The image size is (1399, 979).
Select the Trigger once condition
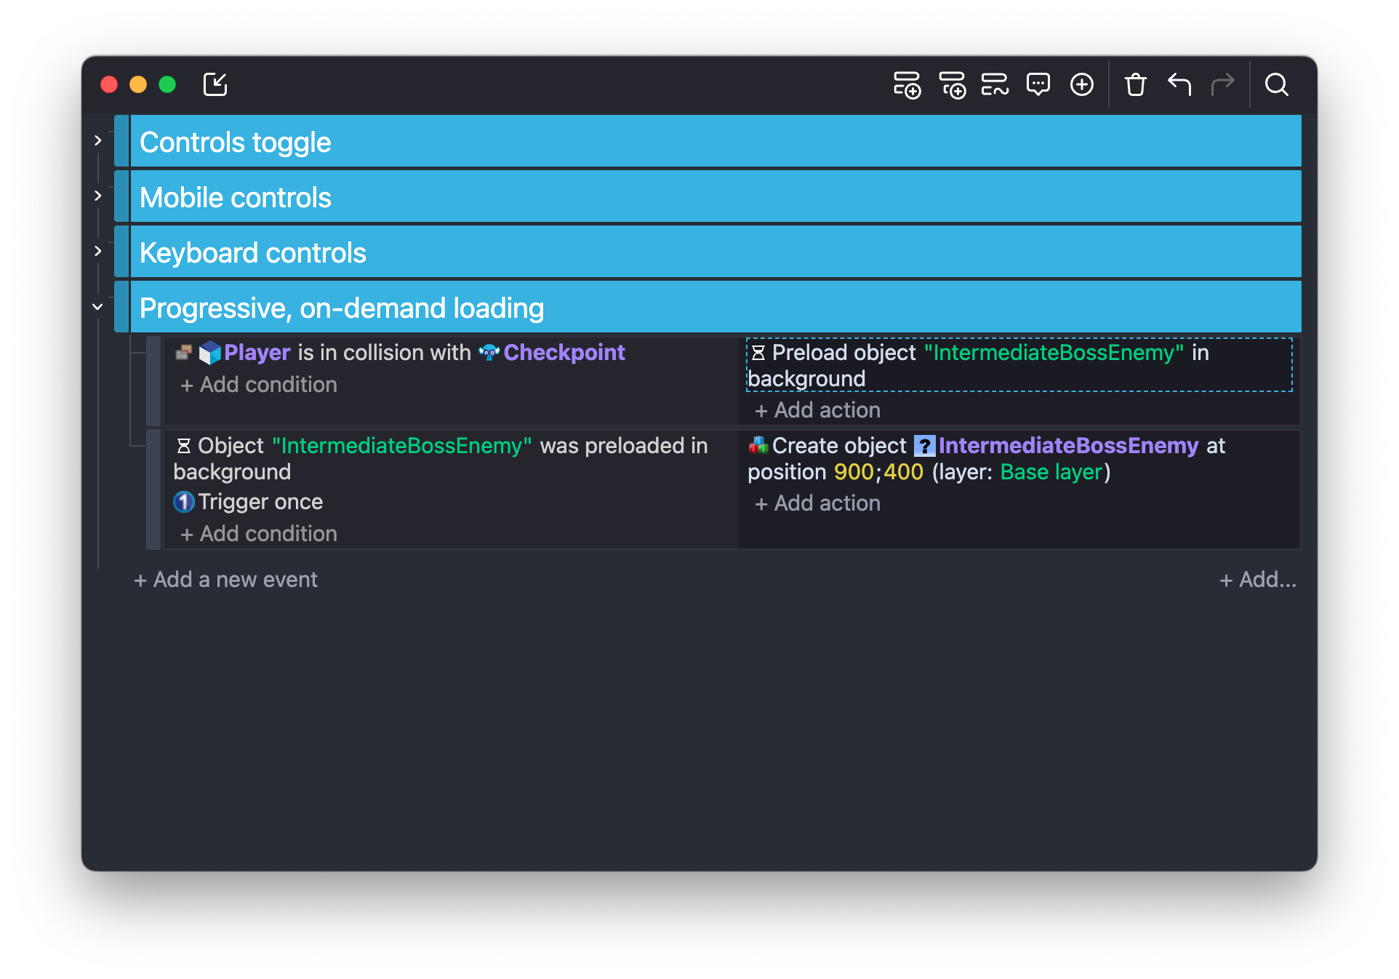tap(248, 502)
